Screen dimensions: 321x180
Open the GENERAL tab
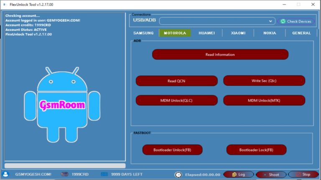coord(301,33)
